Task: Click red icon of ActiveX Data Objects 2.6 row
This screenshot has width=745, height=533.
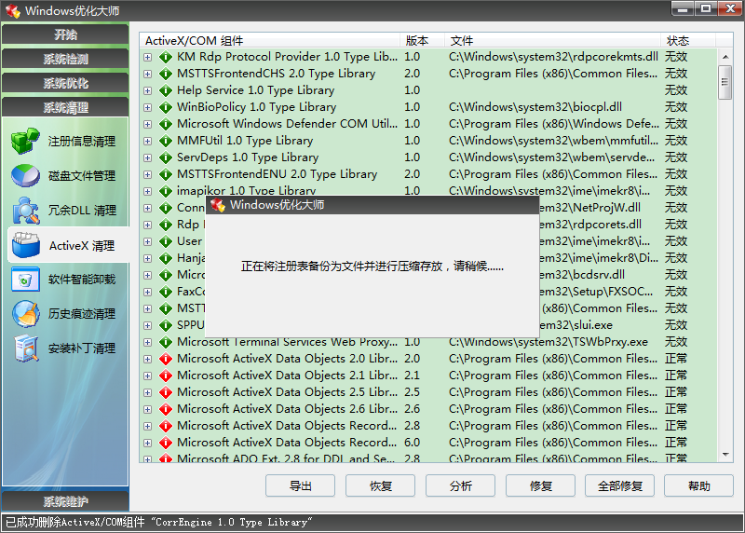Action: click(x=166, y=409)
